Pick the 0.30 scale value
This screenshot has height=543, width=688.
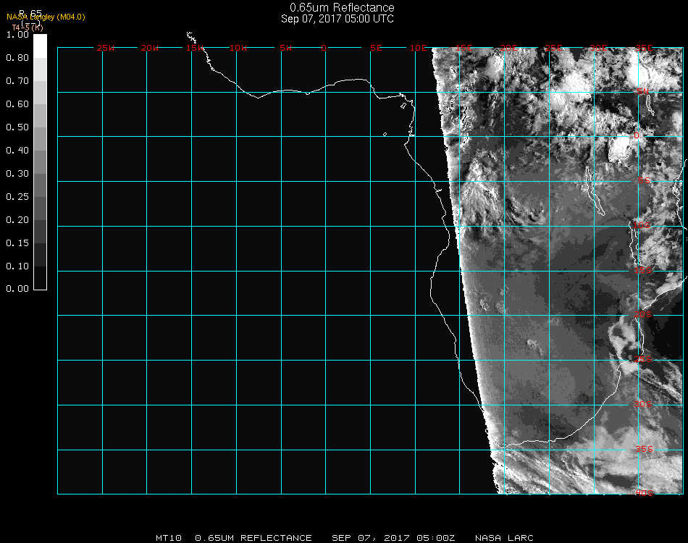[x=17, y=174]
